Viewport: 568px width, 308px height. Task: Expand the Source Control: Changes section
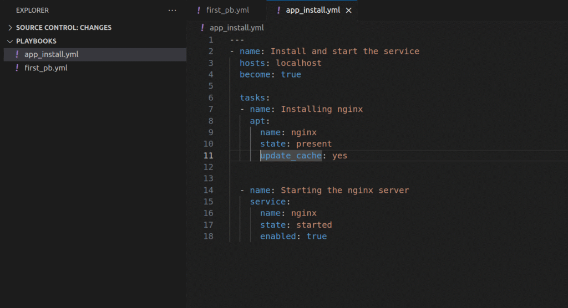(x=11, y=28)
